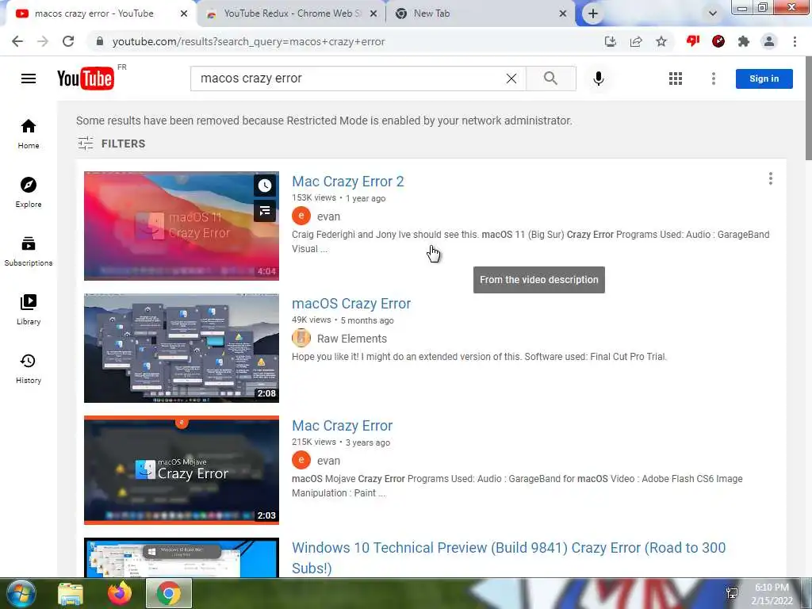Add Mac Crazy Error 2 to queue icon
Image resolution: width=812 pixels, height=609 pixels.
(x=265, y=211)
